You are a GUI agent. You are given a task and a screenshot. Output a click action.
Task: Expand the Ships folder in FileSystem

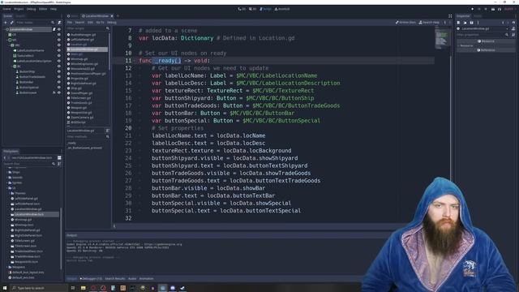click(x=7, y=172)
